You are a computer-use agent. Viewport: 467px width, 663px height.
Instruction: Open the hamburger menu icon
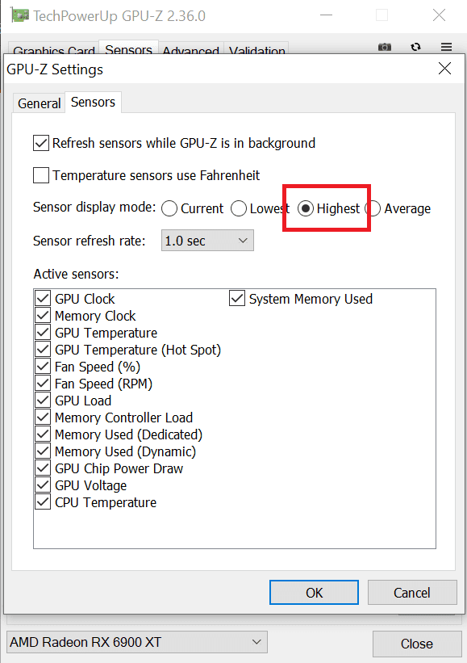pos(446,47)
